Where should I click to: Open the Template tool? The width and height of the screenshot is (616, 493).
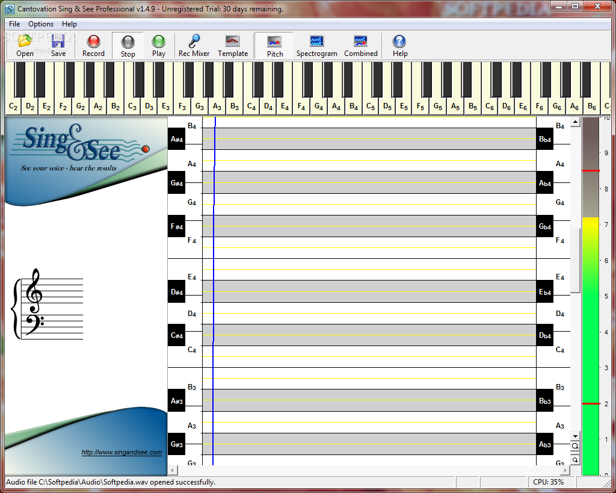point(233,46)
